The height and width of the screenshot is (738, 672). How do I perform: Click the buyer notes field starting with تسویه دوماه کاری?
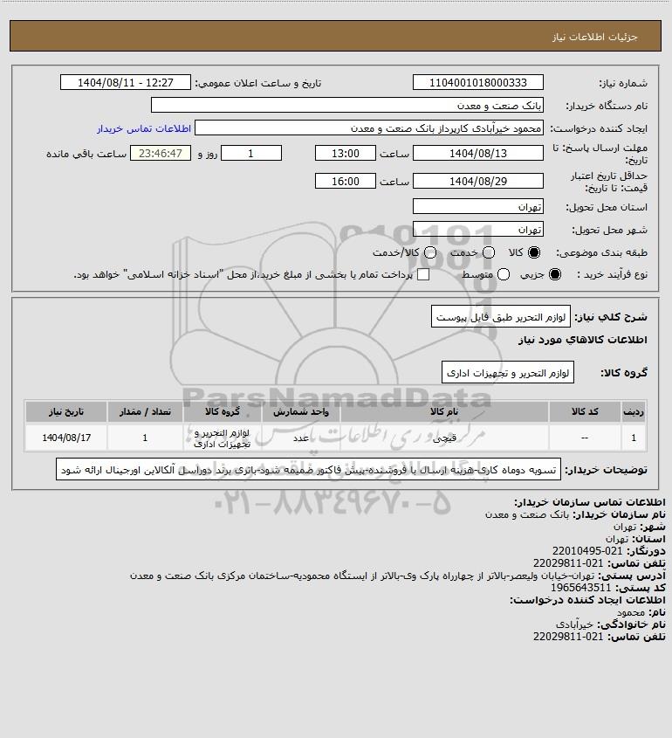point(308,469)
